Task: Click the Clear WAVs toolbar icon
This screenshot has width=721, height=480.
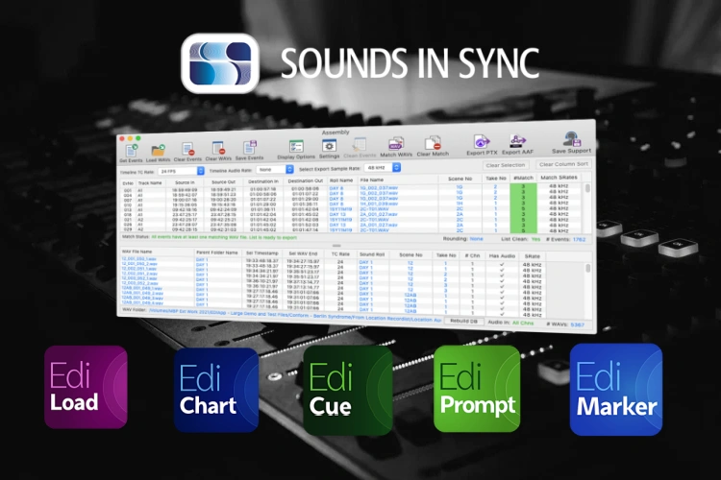Action: [218, 149]
